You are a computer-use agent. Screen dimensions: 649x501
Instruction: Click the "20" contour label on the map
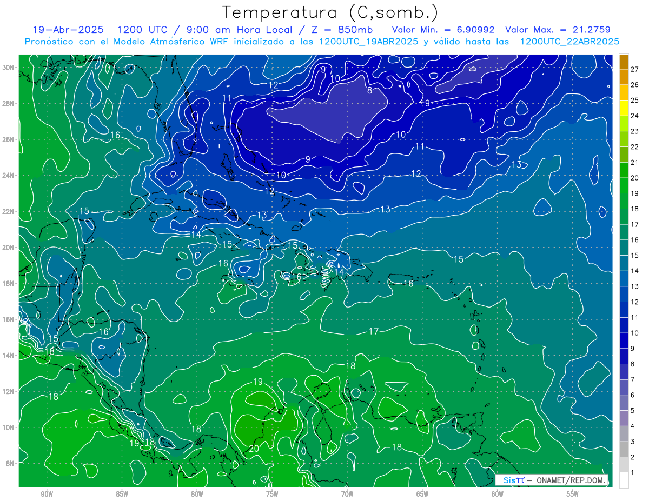[x=254, y=448]
